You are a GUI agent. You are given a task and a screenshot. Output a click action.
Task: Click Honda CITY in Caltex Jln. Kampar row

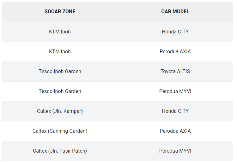pyautogui.click(x=175, y=111)
